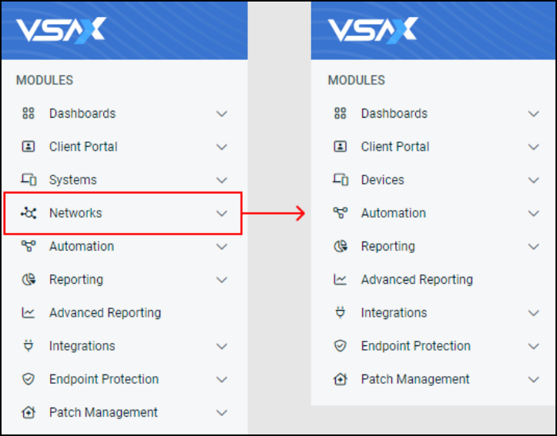Click the Client Portal icon in left panel
The width and height of the screenshot is (557, 436).
point(29,146)
